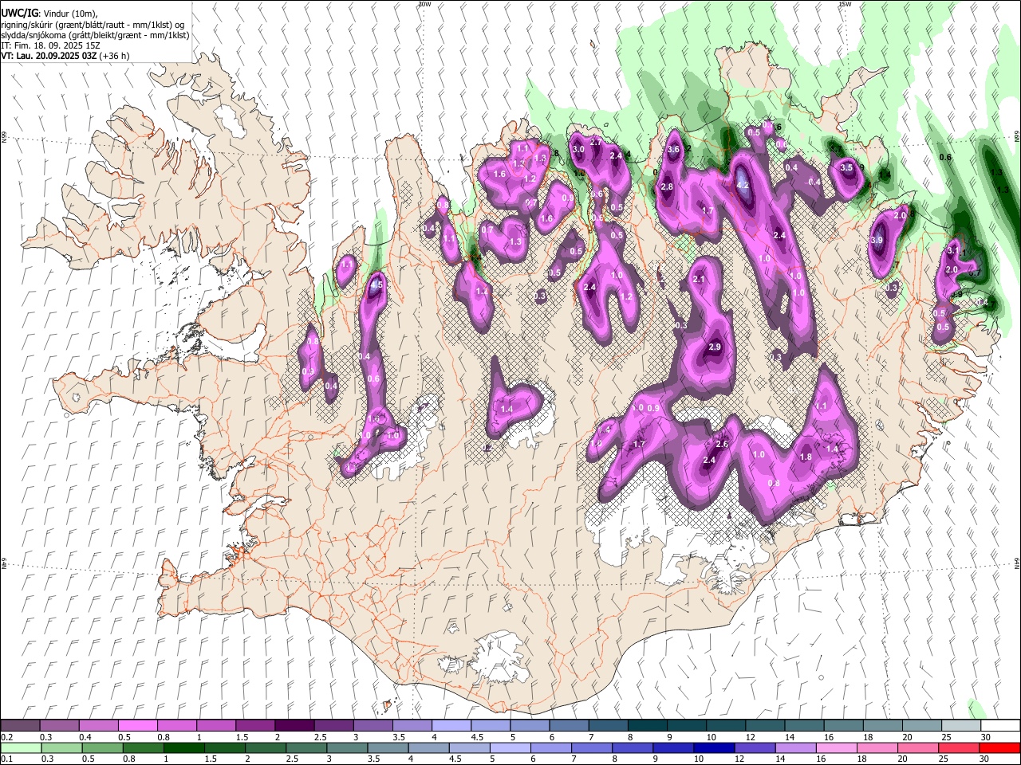Click the 'rigning/skúrir' legend description line
This screenshot has height=765, width=1021.
point(93,25)
